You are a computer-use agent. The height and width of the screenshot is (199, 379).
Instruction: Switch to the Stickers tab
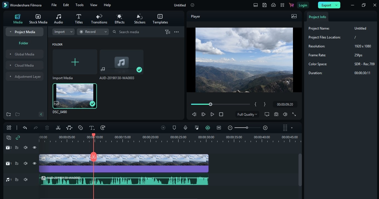pyautogui.click(x=140, y=19)
